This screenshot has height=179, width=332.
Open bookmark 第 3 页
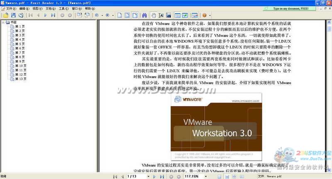click(x=20, y=35)
